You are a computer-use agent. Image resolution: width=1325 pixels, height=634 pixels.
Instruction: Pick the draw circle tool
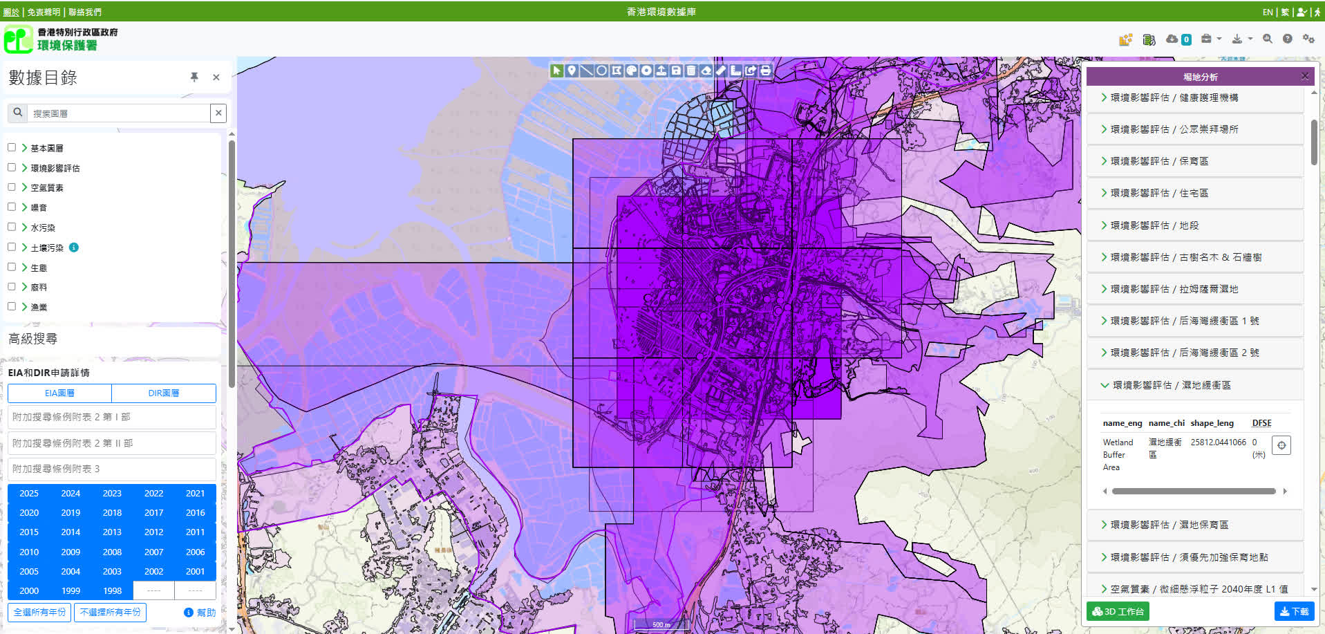[x=601, y=71]
